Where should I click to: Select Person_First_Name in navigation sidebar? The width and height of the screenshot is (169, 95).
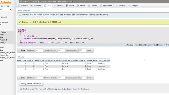7,53
